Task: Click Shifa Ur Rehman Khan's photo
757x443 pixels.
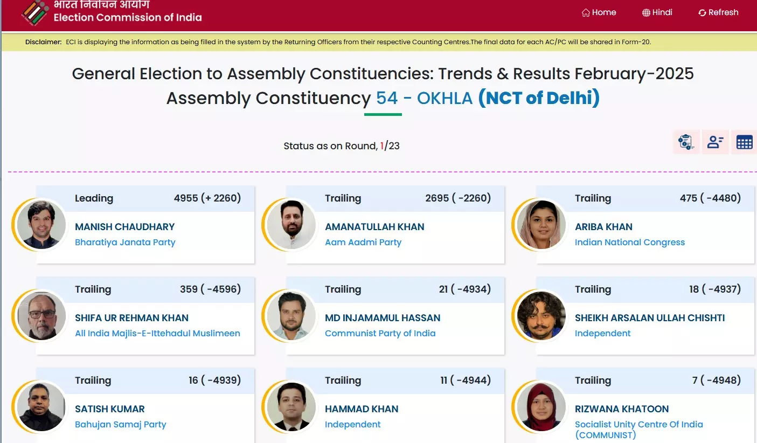Action: click(x=41, y=316)
